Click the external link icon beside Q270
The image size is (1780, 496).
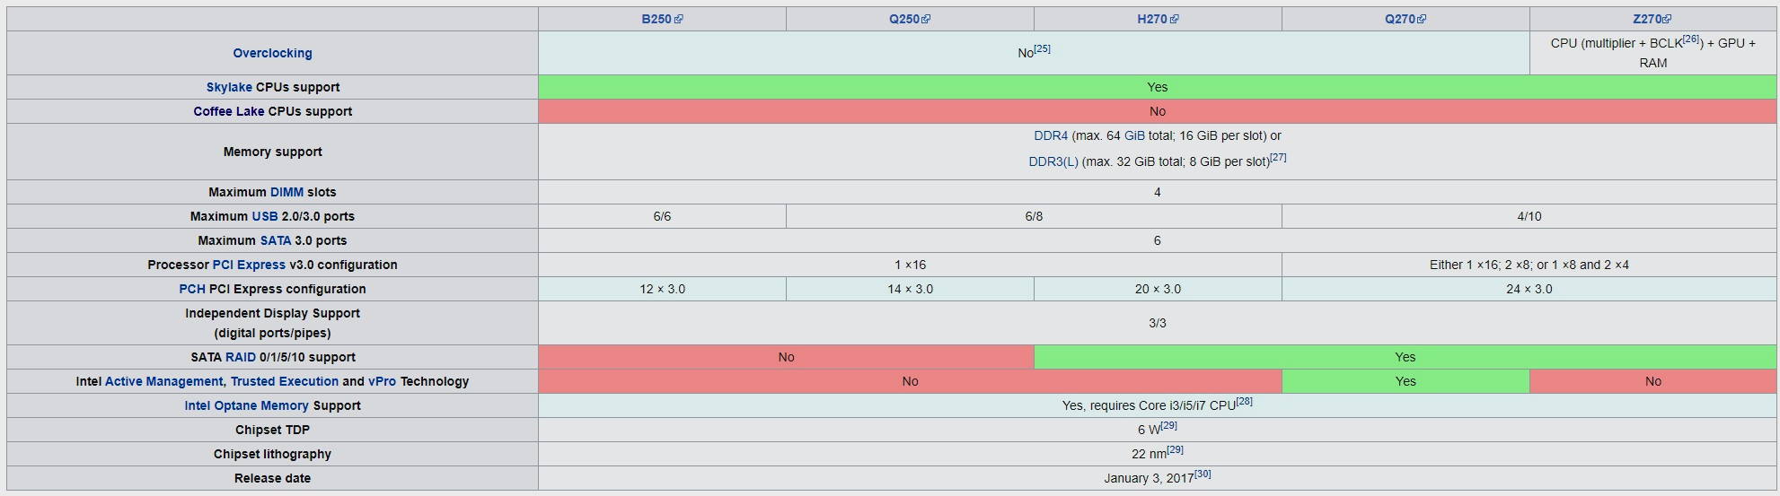click(1422, 20)
